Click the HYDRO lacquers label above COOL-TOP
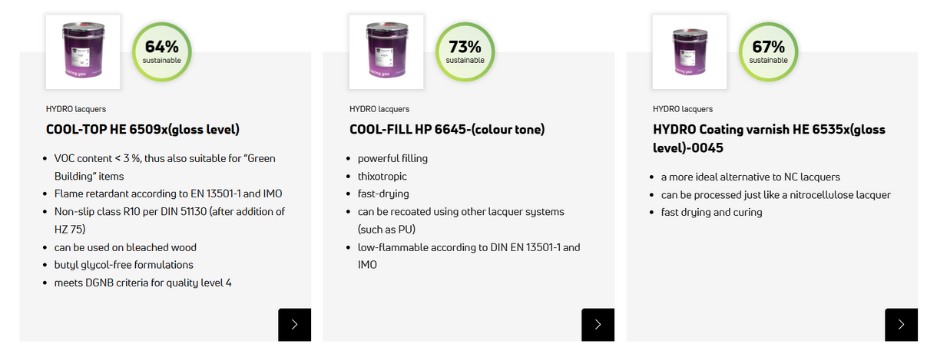 [x=76, y=109]
